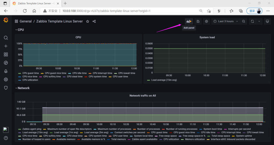Screen dimensions: 274x145
Task: Open the Server Admin shield icon
Action: [6, 88]
